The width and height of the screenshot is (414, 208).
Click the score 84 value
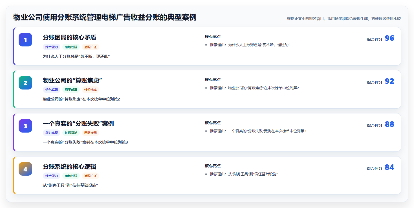click(389, 167)
